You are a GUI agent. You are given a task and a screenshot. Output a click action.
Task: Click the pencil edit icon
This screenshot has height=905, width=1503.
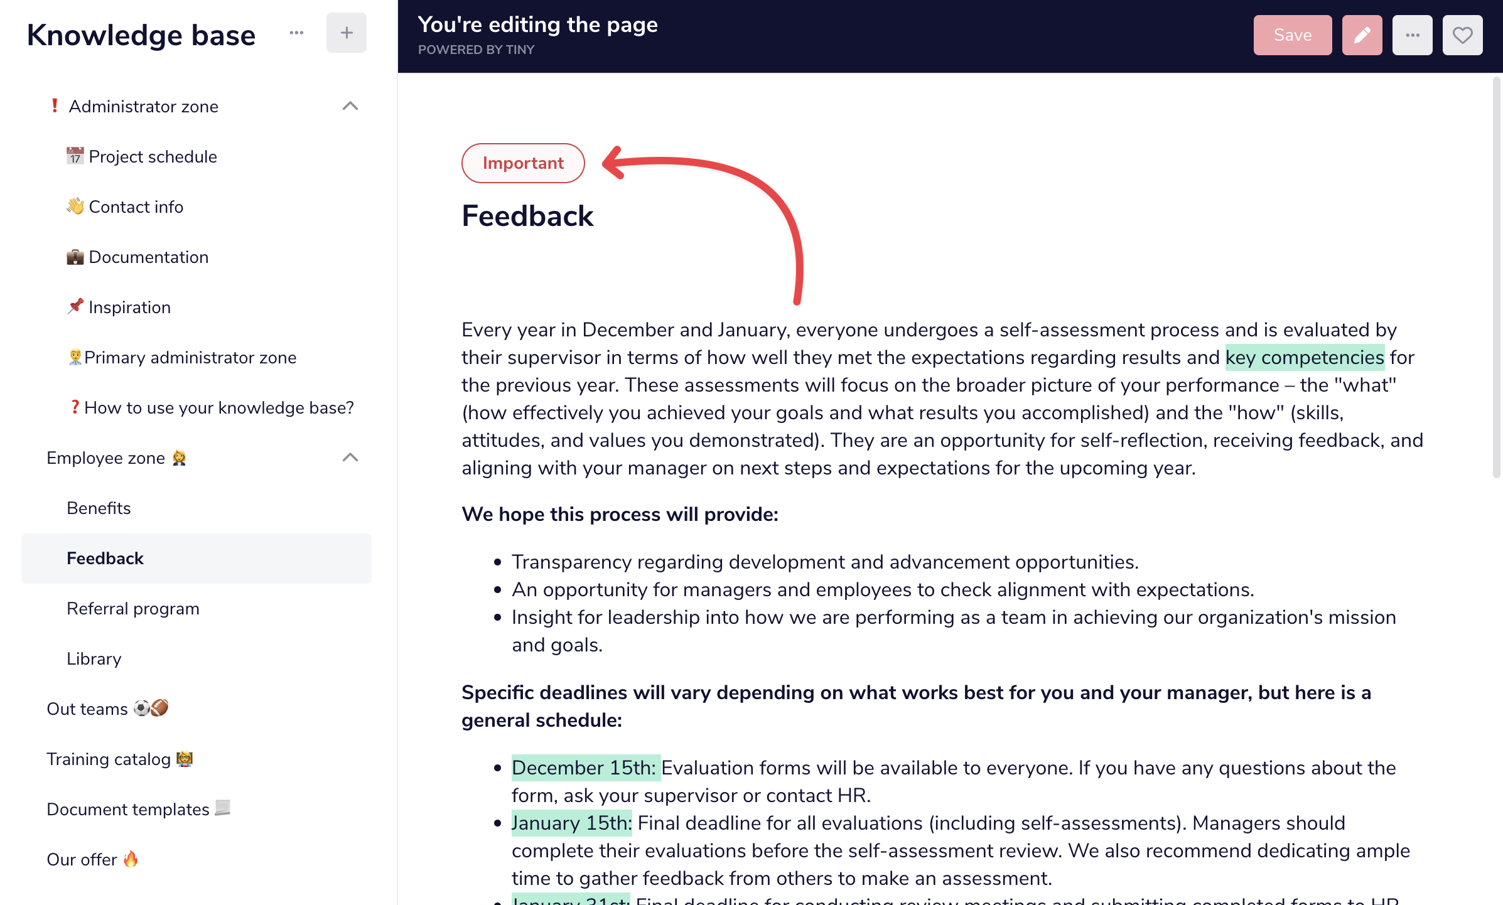pyautogui.click(x=1362, y=35)
